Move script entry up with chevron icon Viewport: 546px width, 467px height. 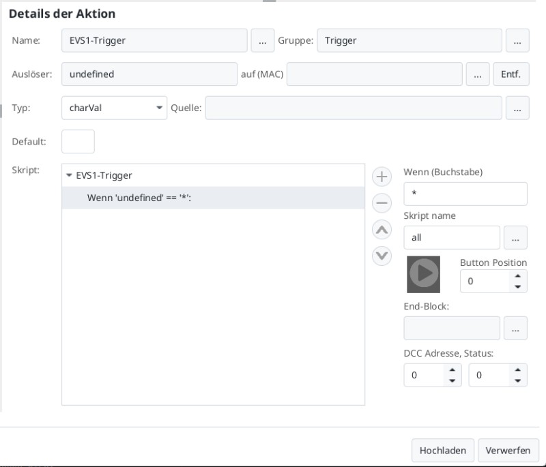click(382, 230)
